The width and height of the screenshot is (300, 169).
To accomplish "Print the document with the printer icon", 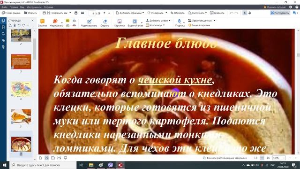I will [76, 13].
